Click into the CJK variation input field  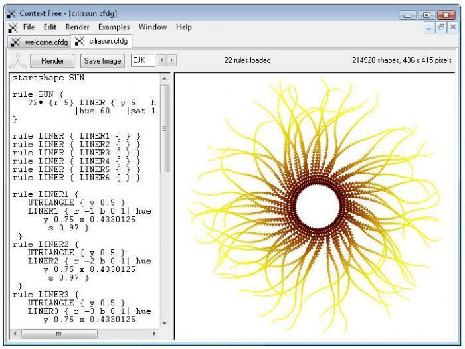(143, 60)
